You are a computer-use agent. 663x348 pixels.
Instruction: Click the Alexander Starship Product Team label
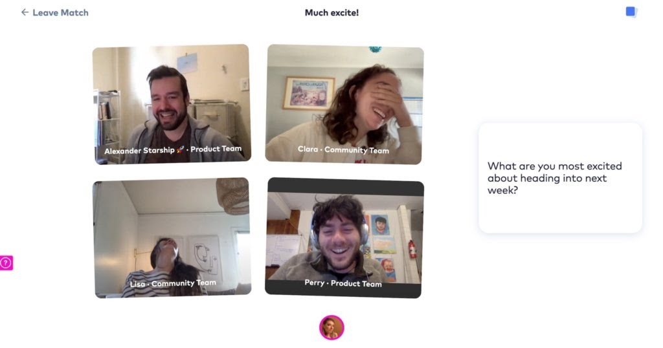tap(173, 150)
